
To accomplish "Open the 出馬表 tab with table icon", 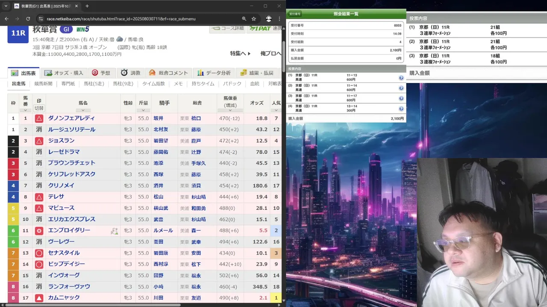I will (x=24, y=73).
